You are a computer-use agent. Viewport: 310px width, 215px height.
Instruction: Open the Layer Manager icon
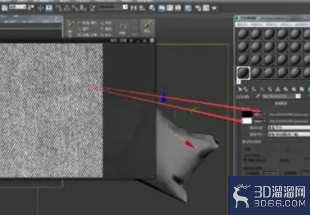point(152,8)
